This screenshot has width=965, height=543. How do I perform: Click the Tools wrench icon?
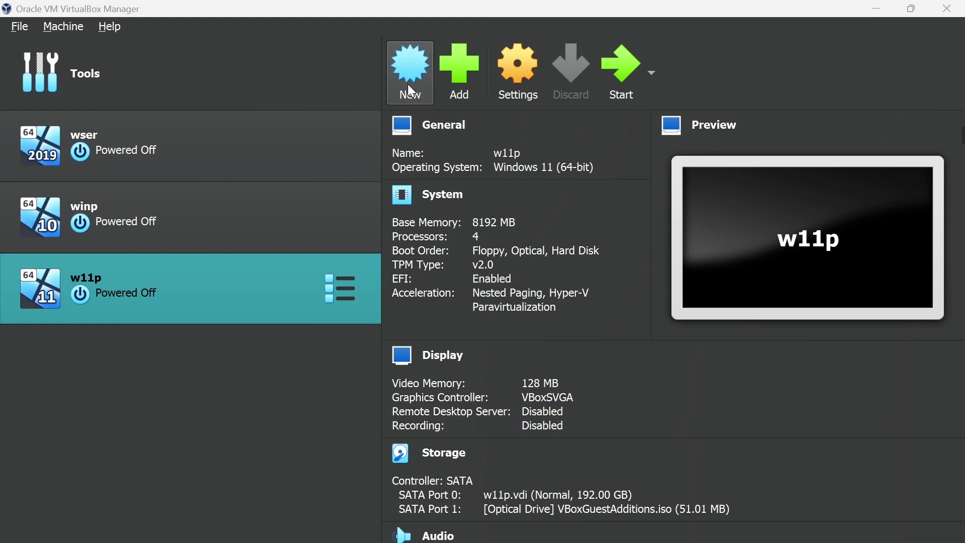click(40, 73)
